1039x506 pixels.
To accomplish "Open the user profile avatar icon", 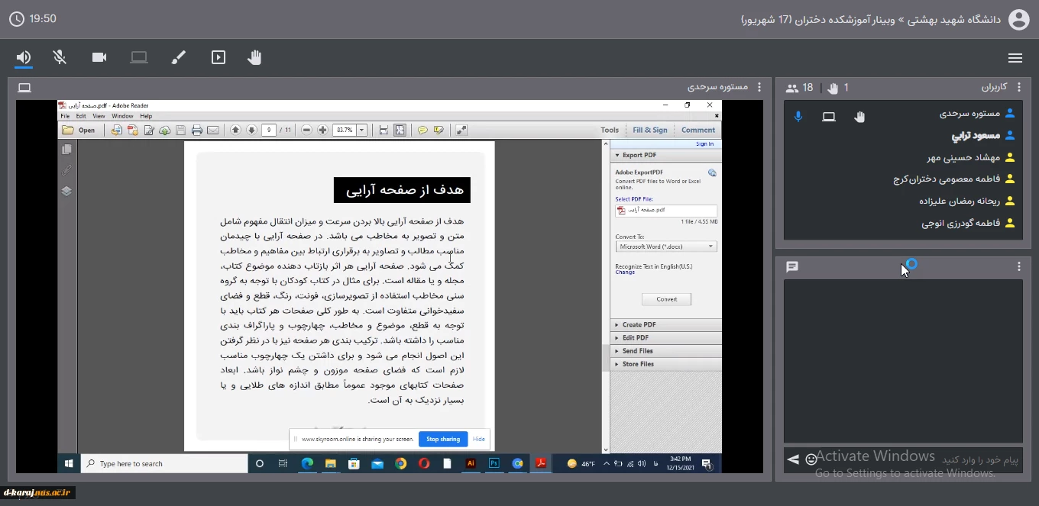I will (1019, 19).
